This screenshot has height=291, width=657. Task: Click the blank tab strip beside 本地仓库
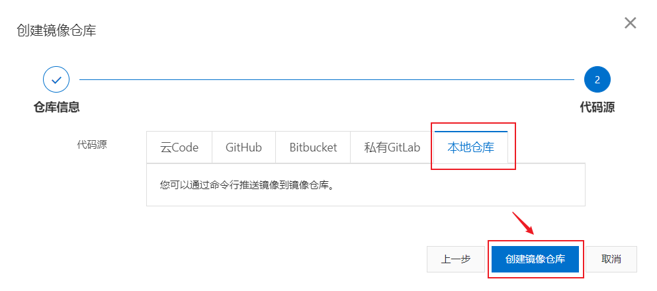pos(547,147)
